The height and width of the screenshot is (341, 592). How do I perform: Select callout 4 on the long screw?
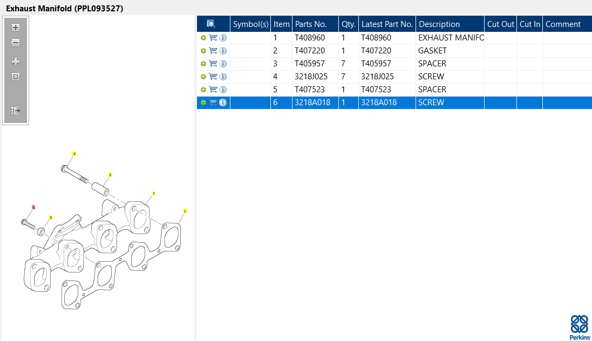point(74,154)
